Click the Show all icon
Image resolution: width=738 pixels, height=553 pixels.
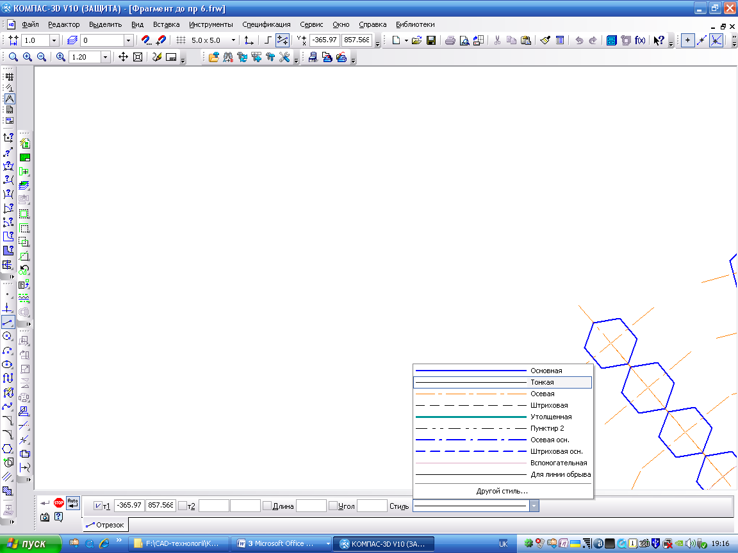(x=138, y=57)
